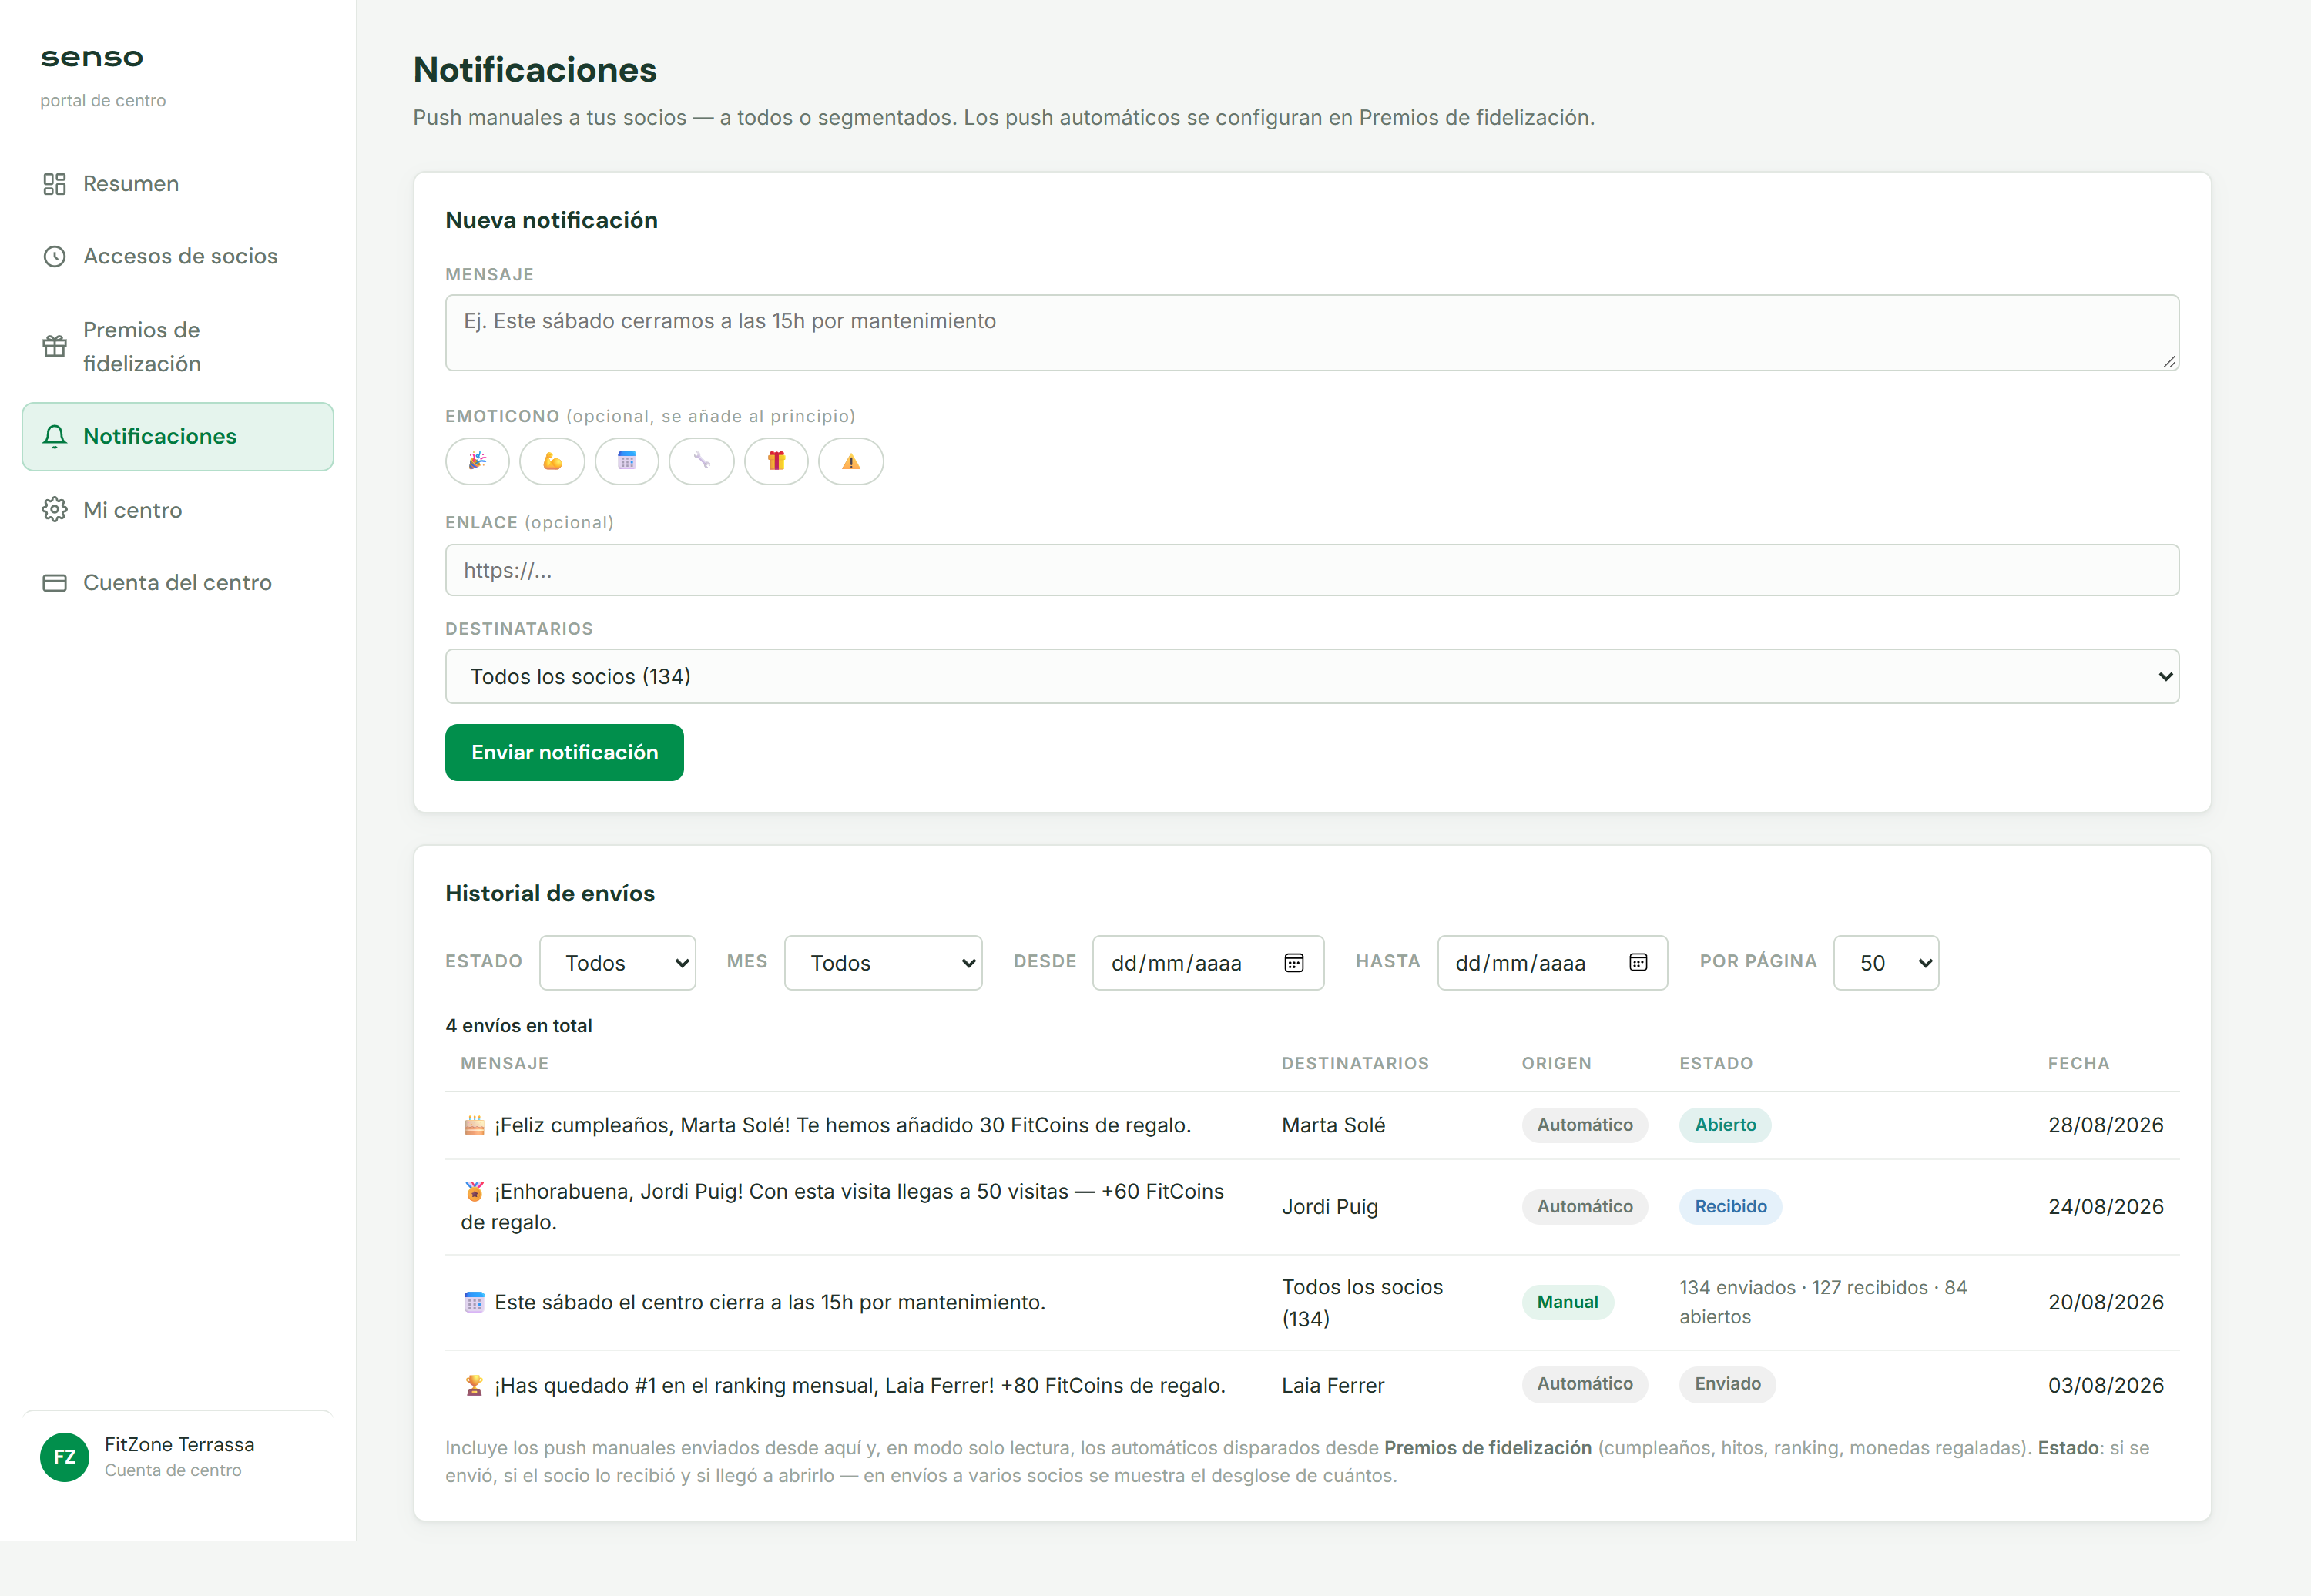Click the Enviado status badge

[1727, 1384]
